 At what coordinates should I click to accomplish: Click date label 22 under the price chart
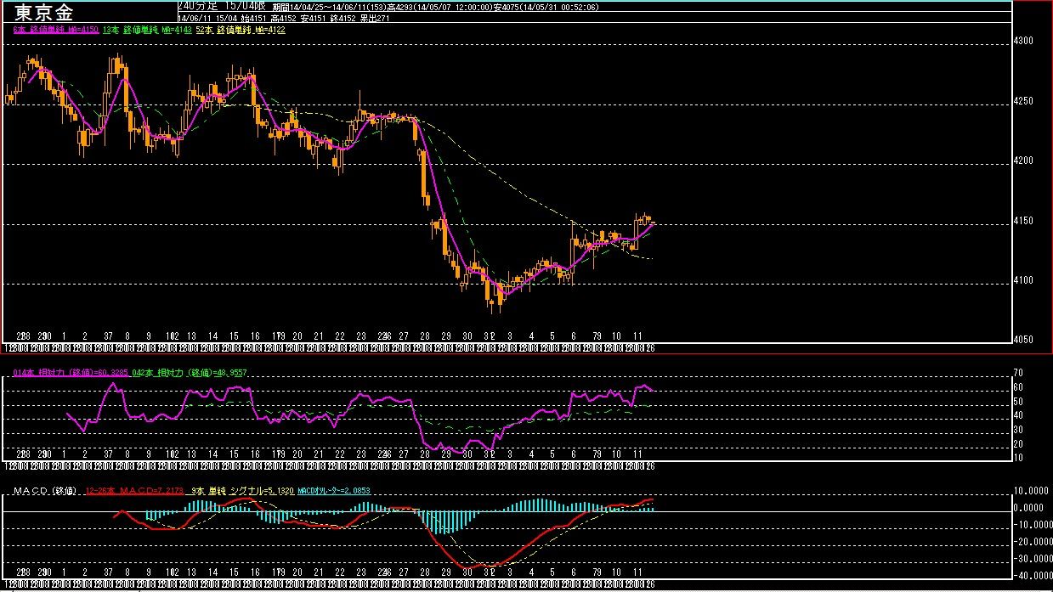340,336
